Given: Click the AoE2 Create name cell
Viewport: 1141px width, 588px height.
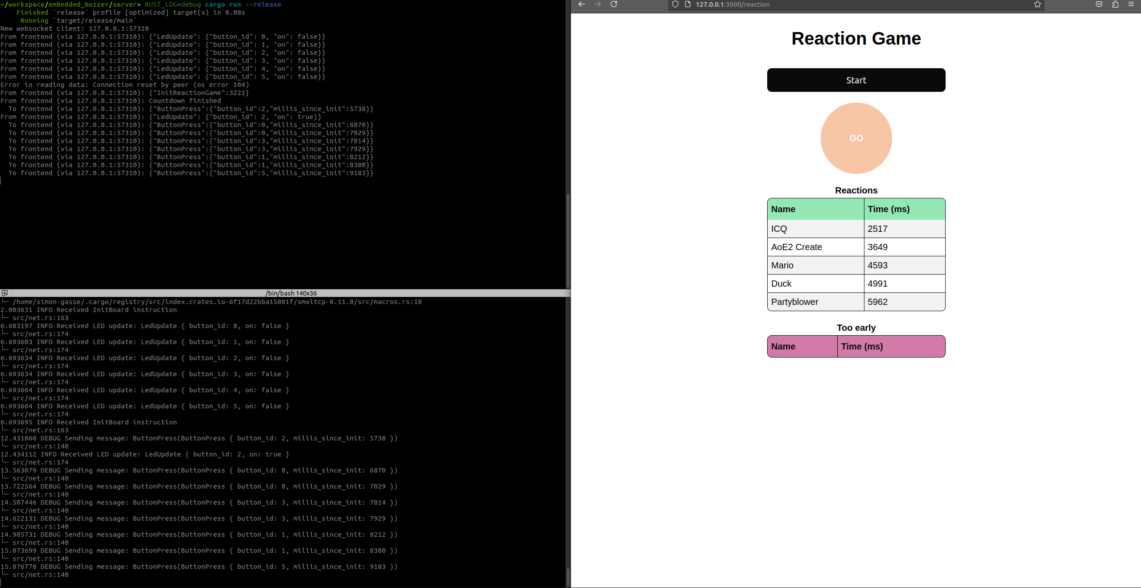Looking at the screenshot, I should pos(815,247).
